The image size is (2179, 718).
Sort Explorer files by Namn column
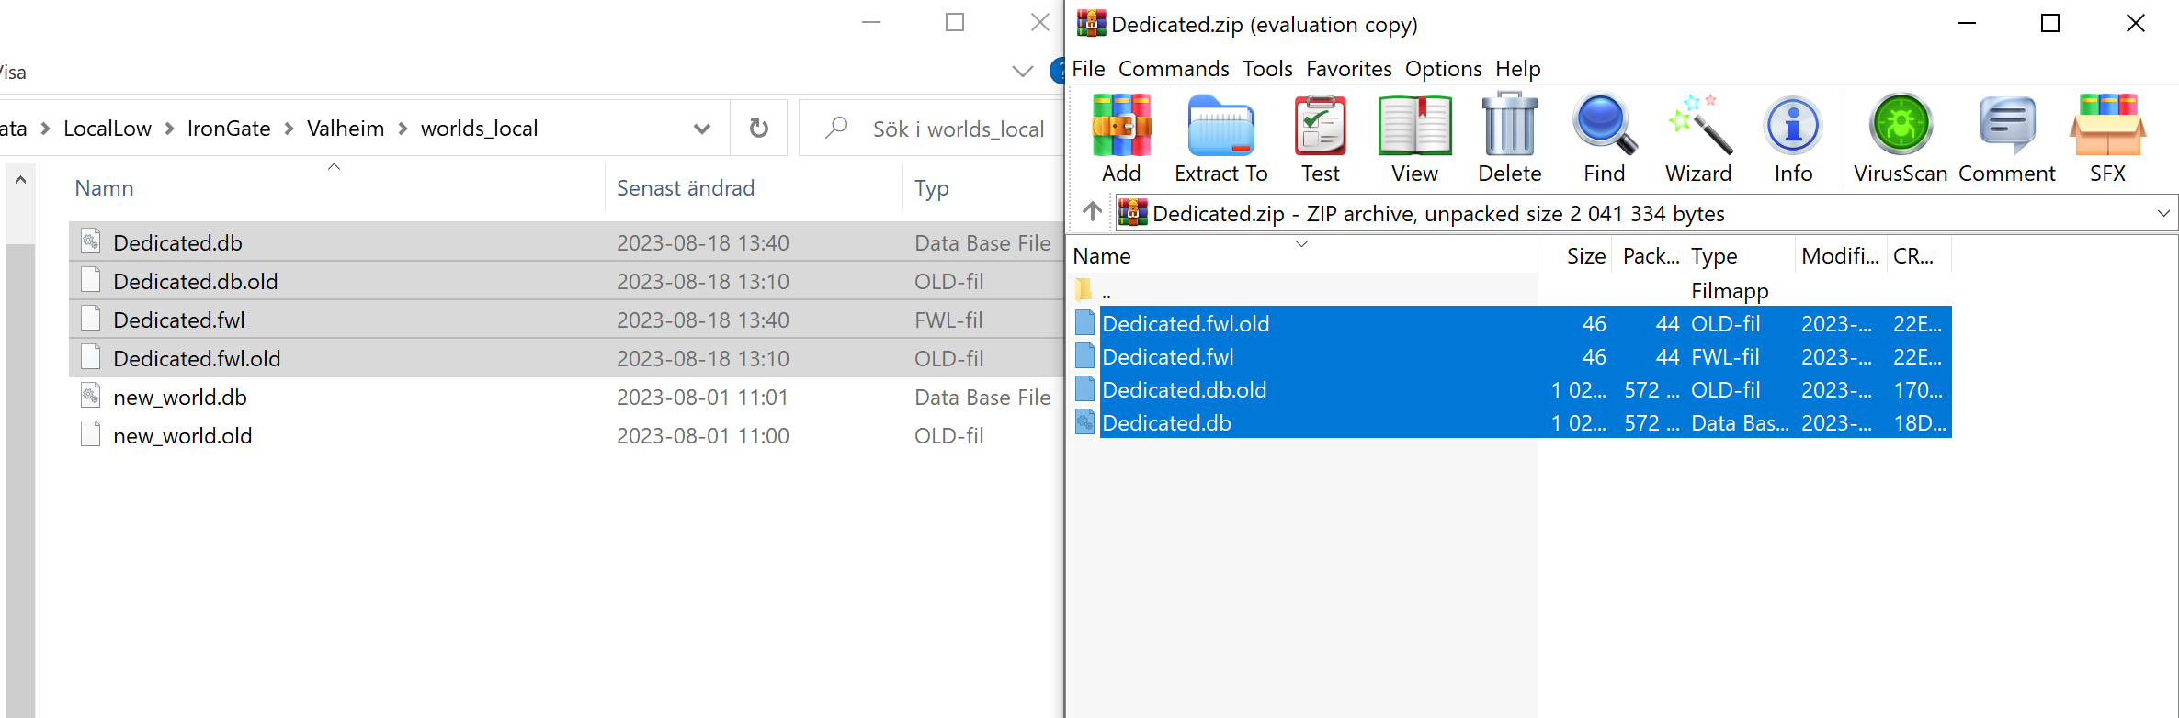105,188
